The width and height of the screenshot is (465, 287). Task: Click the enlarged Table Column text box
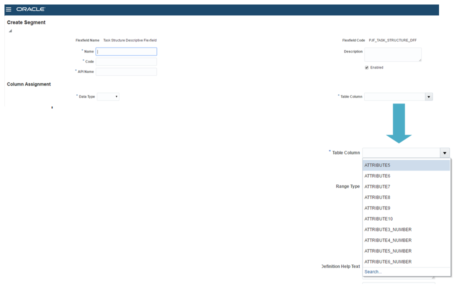coord(401,153)
